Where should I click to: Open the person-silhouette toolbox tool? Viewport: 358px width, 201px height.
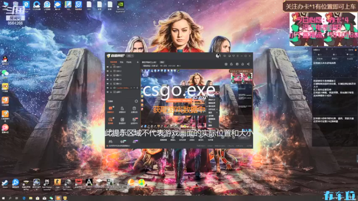pos(122,109)
